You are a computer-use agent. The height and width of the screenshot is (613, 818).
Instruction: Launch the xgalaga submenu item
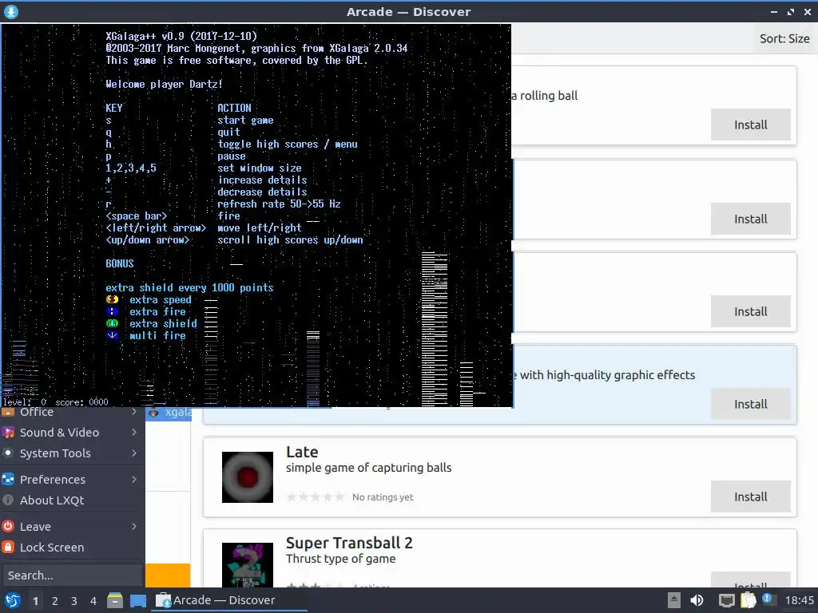[x=169, y=413]
